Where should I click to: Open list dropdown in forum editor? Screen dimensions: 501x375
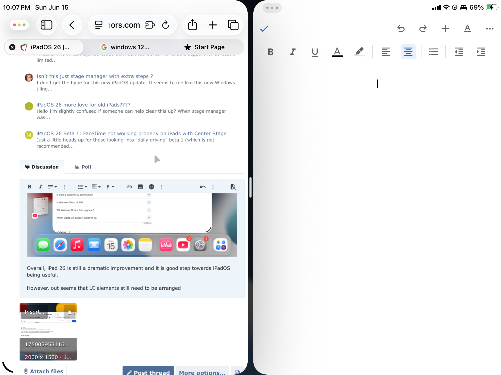click(82, 187)
